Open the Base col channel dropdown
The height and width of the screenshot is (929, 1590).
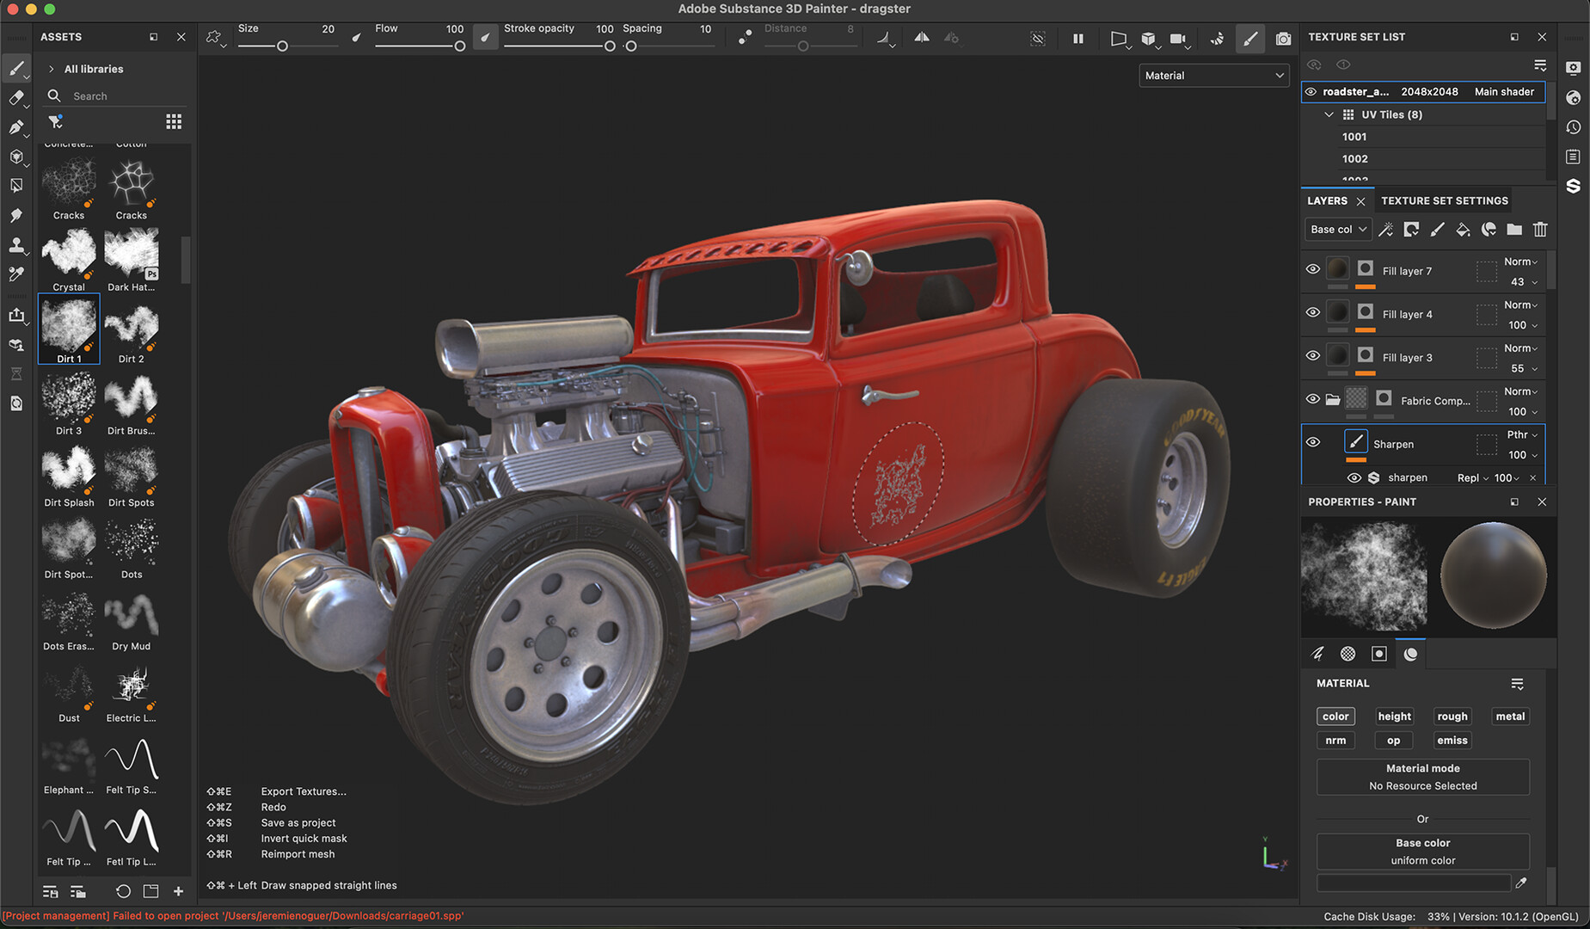click(x=1338, y=229)
